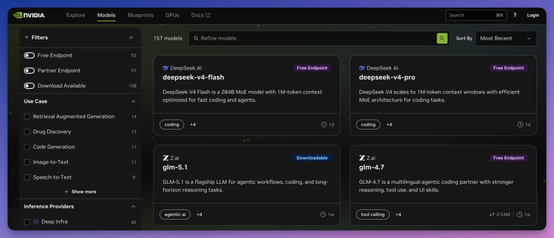Click the Deep Infra provider icon
The width and height of the screenshot is (554, 238).
click(x=36, y=222)
